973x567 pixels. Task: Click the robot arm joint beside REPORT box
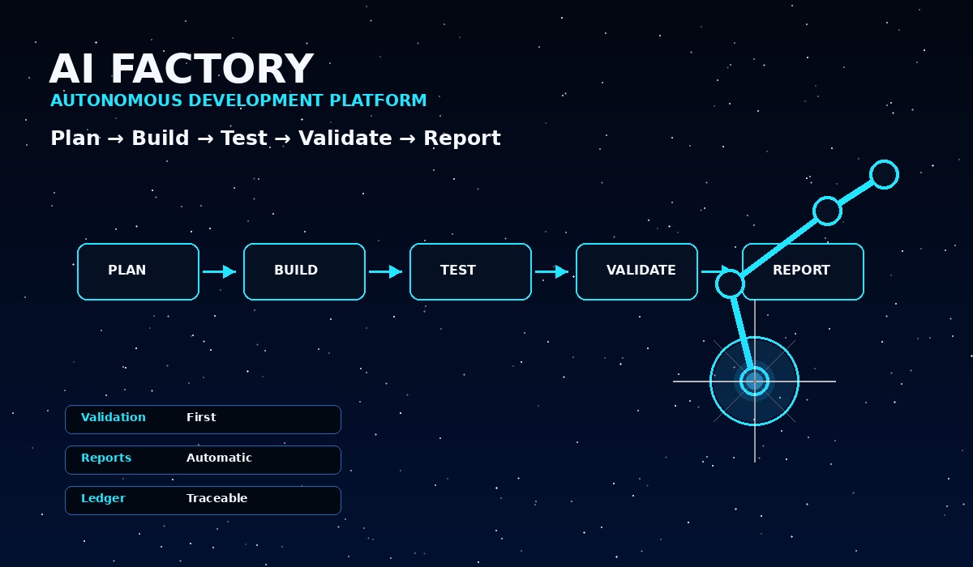[x=730, y=283]
